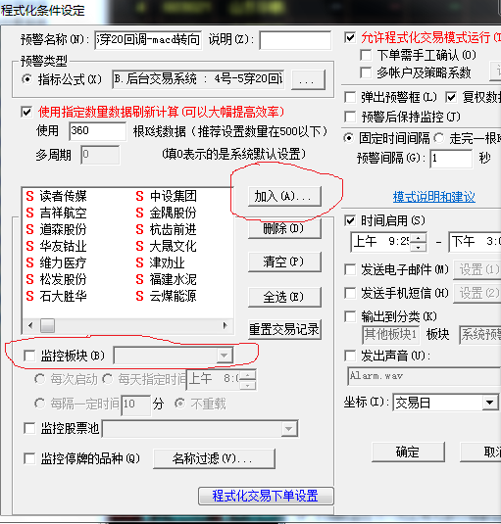The height and width of the screenshot is (524, 501).
Task: Enable the 监控板块(B) checkbox
Action: pos(29,356)
